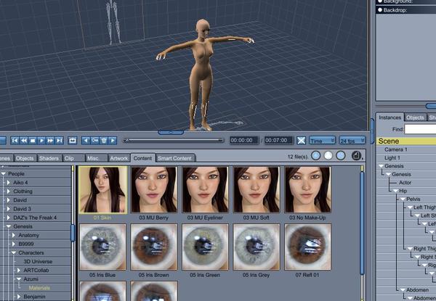Expand the B9999 folder
This screenshot has width=436, height=301.
coord(14,244)
